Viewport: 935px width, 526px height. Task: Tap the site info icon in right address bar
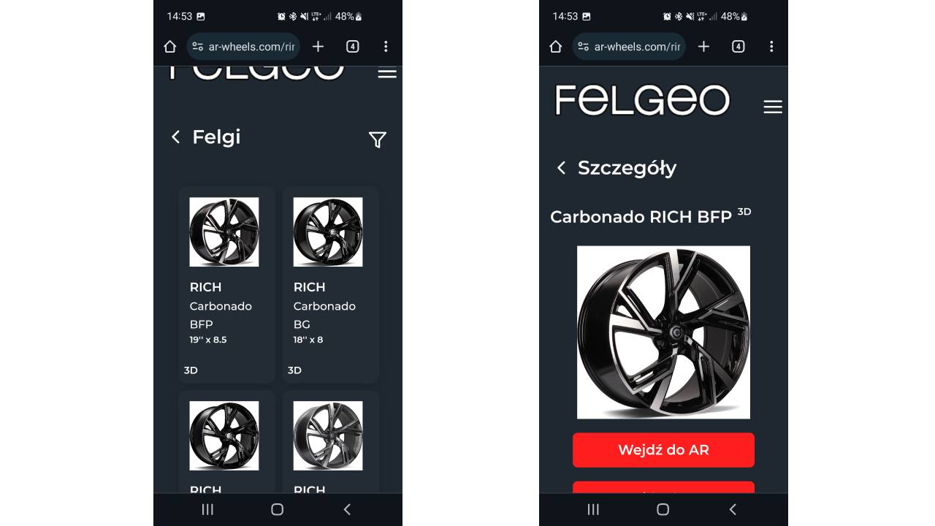(x=583, y=47)
